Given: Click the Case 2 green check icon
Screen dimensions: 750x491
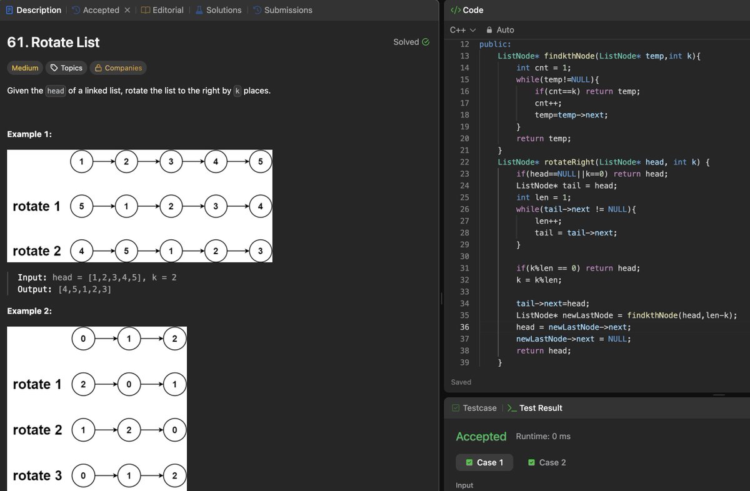Looking at the screenshot, I should pos(531,462).
